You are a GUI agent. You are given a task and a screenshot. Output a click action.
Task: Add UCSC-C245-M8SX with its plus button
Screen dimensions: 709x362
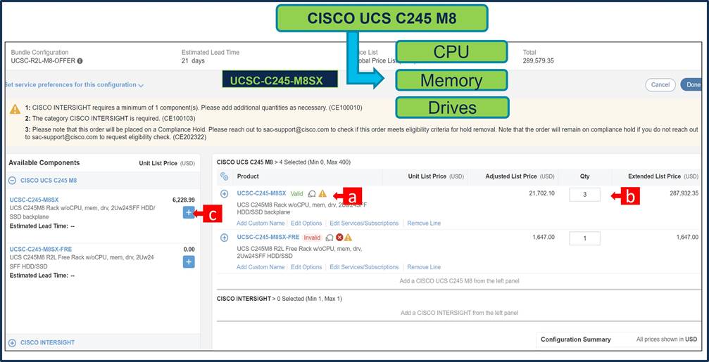[x=189, y=212]
